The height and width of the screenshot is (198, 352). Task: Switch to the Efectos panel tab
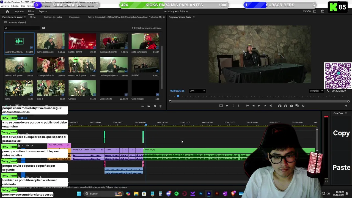pos(33,17)
